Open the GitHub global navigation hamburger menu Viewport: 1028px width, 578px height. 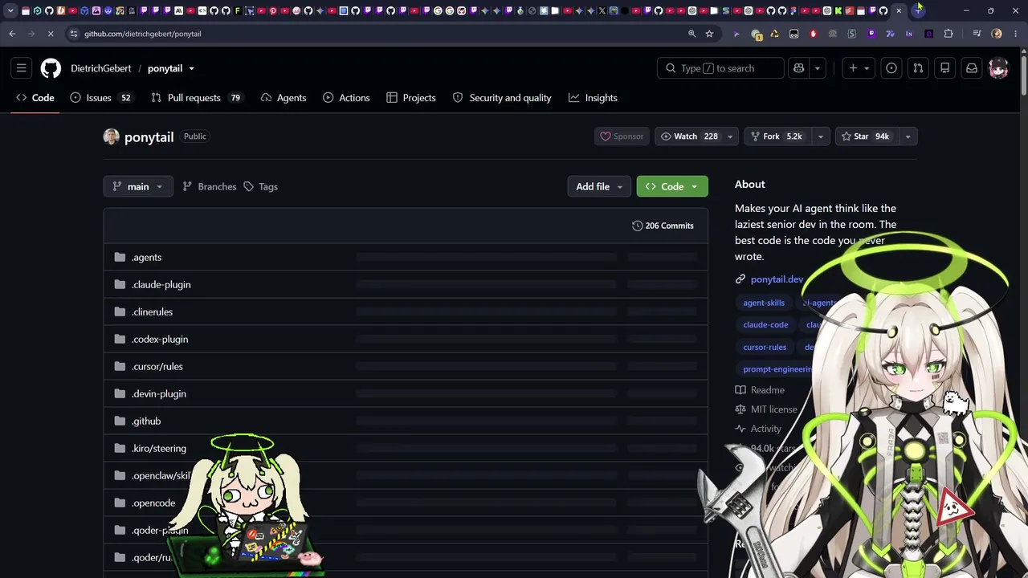(22, 68)
